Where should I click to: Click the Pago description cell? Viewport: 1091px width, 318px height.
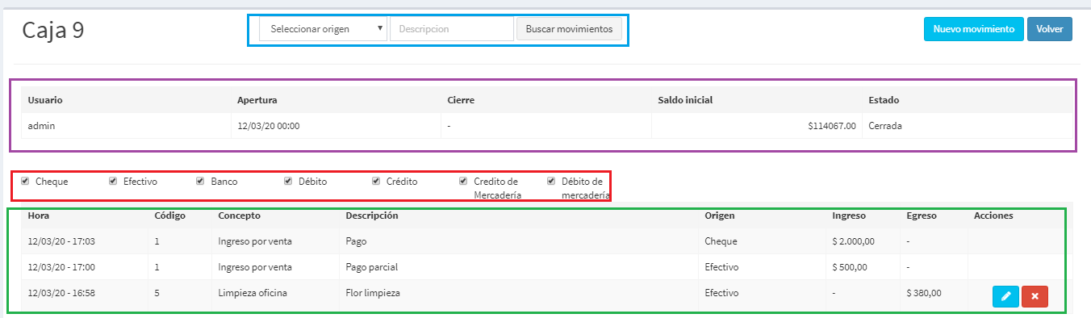(356, 241)
